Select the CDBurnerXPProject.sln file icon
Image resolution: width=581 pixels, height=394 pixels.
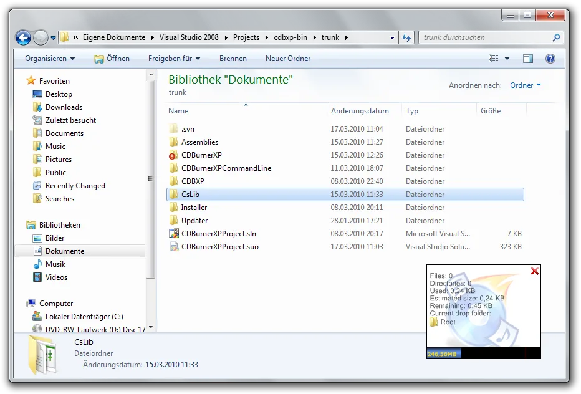(x=173, y=234)
